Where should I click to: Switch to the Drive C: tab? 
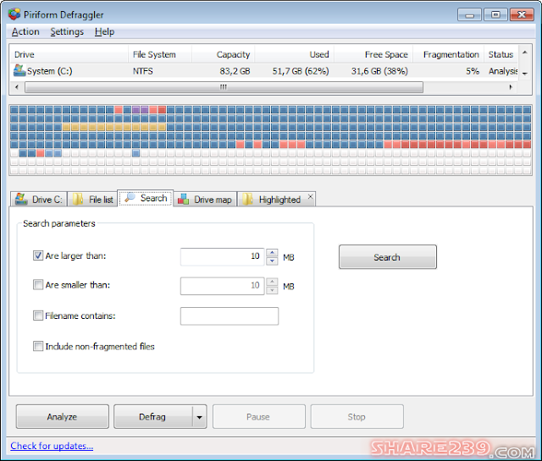[39, 200]
